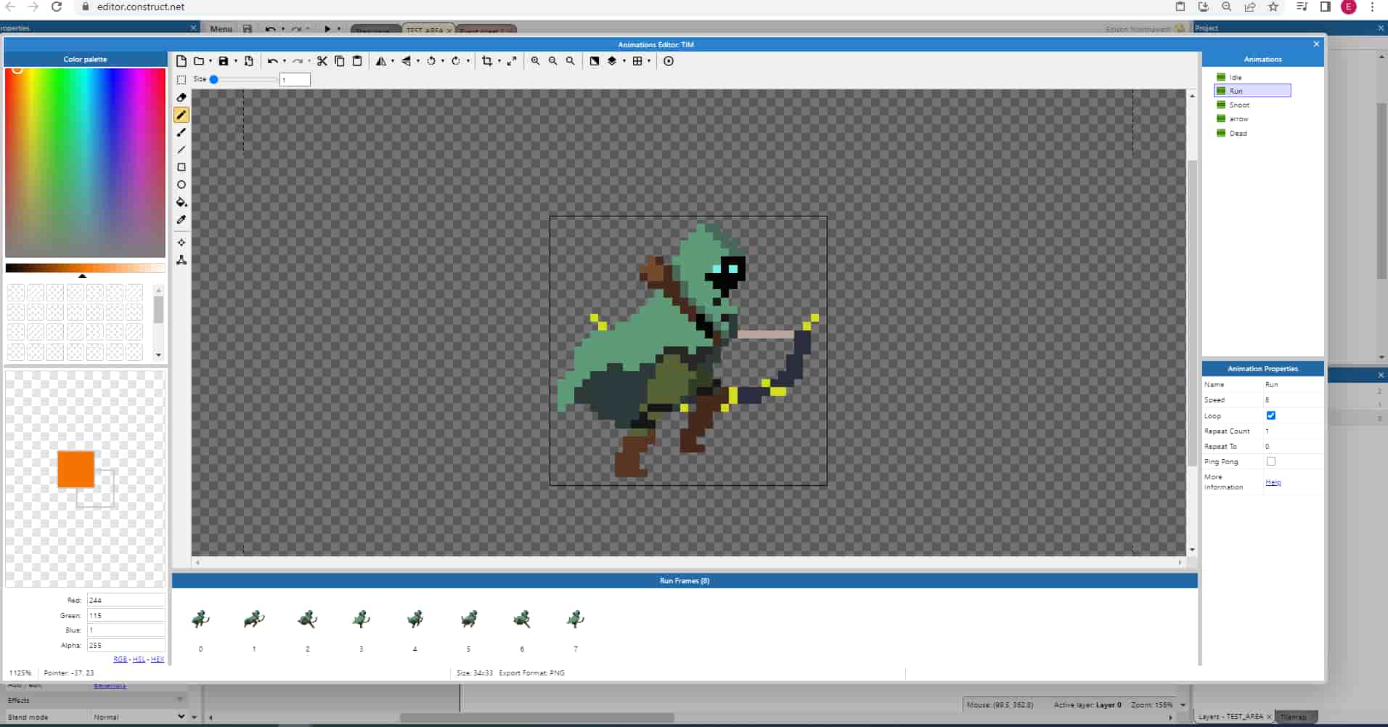Enable Ping Pong for the Run animation
1388x727 pixels.
tap(1271, 461)
